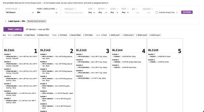Click product PP111-101-000-1 in BL21A2
Screen dimensions: 204x112
tap(57, 58)
